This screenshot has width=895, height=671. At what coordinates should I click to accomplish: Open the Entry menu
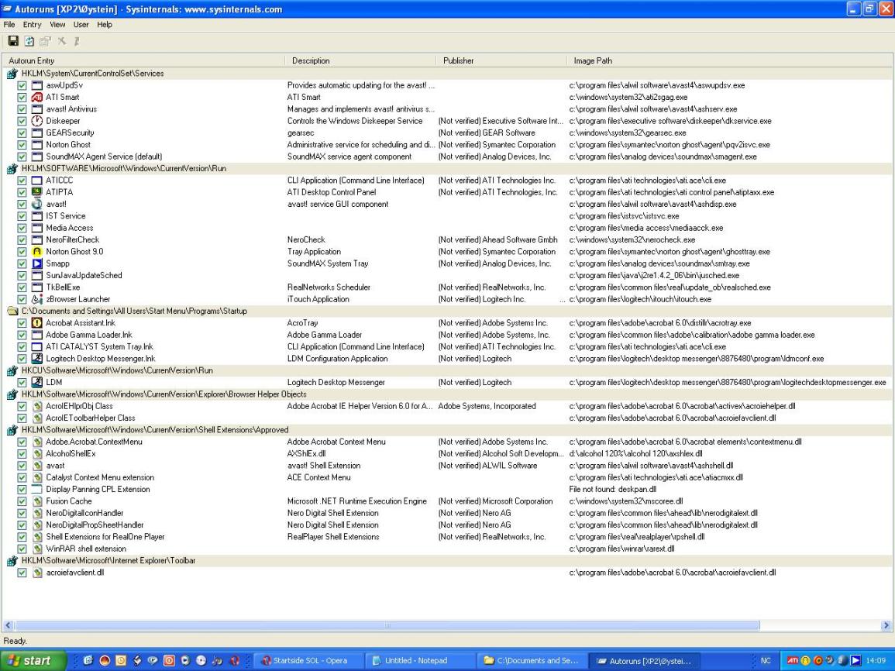click(x=32, y=25)
